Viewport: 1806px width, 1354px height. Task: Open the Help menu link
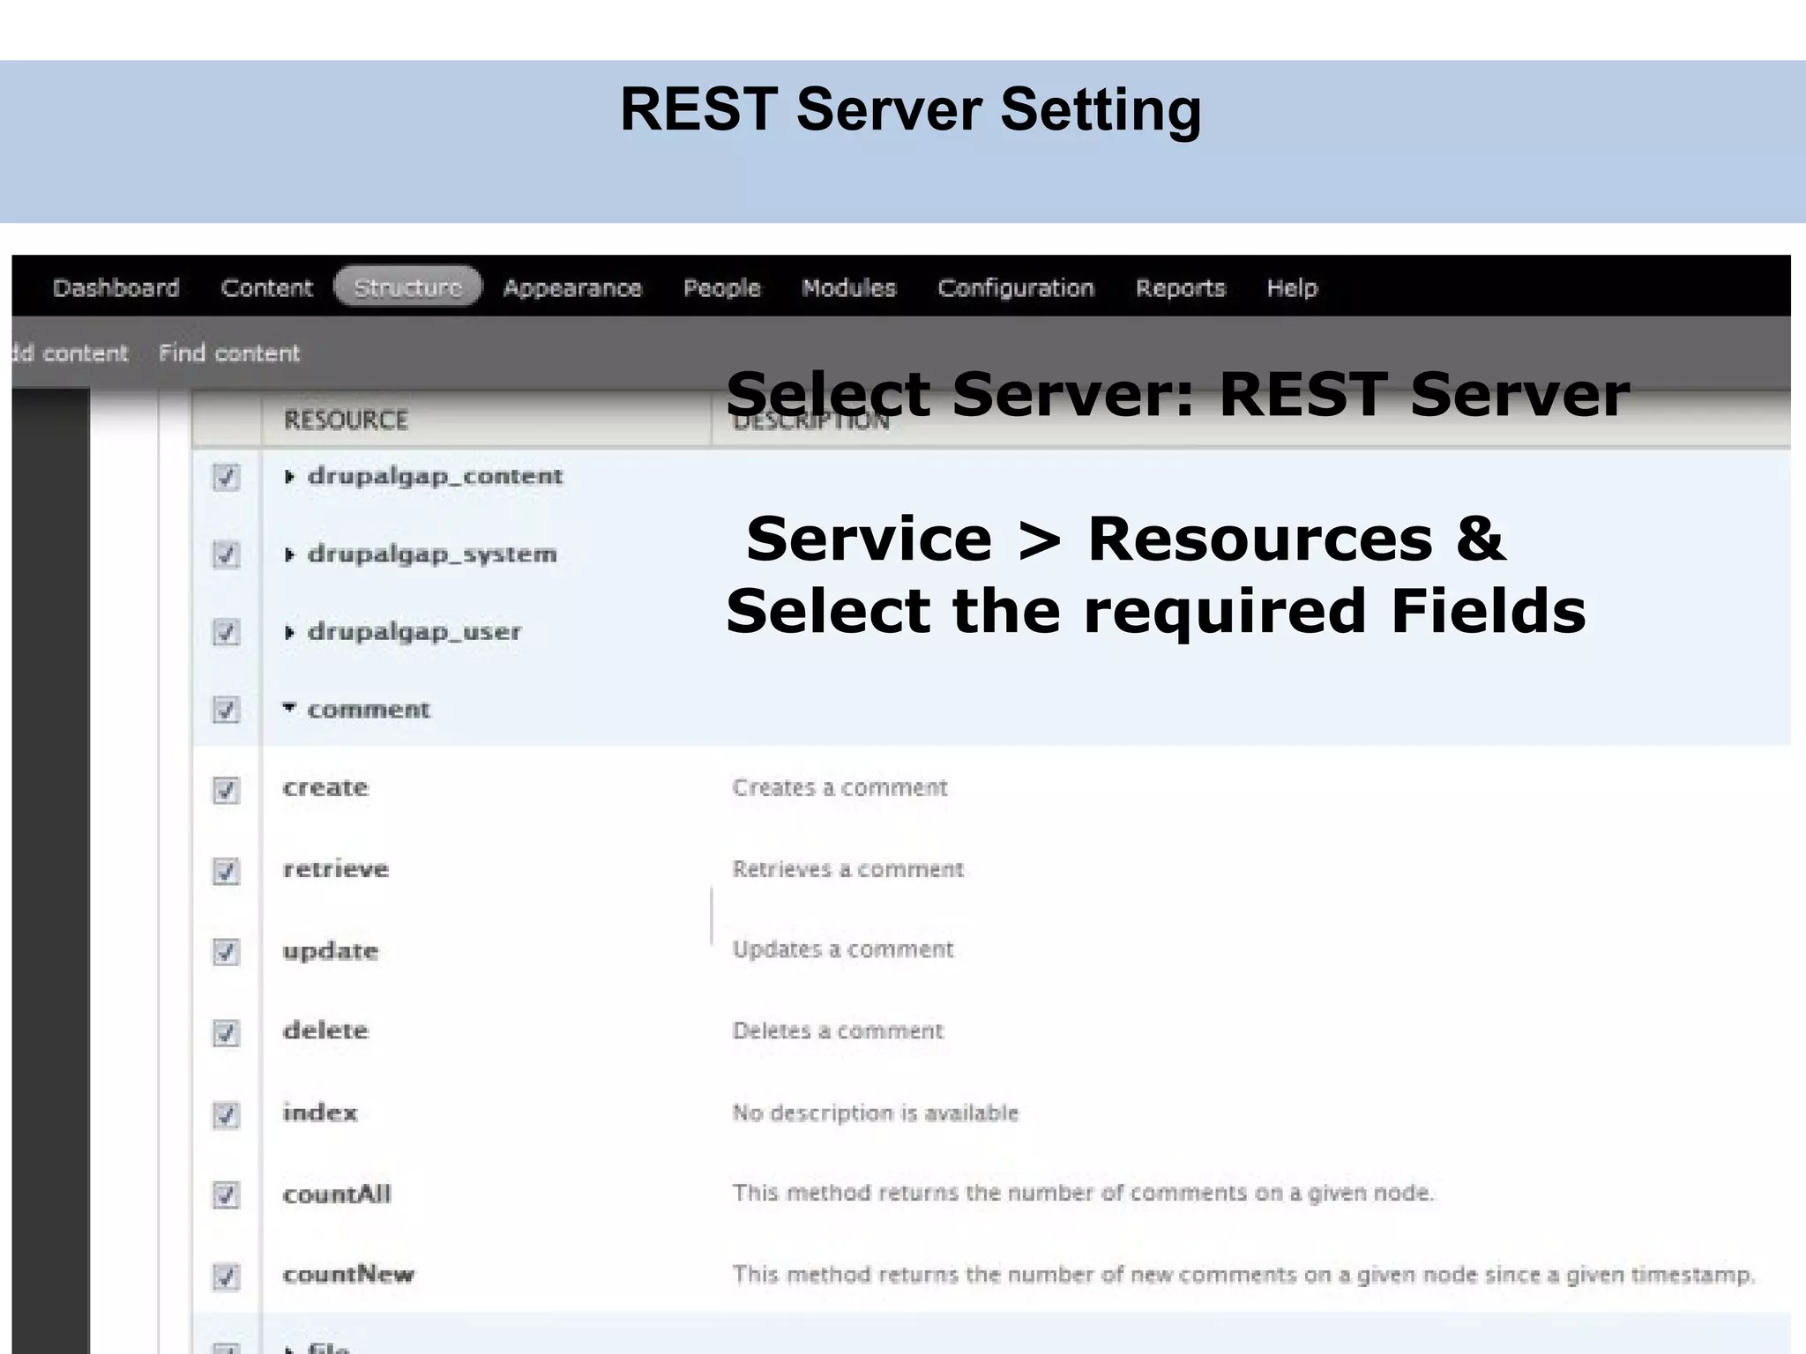(x=1292, y=287)
